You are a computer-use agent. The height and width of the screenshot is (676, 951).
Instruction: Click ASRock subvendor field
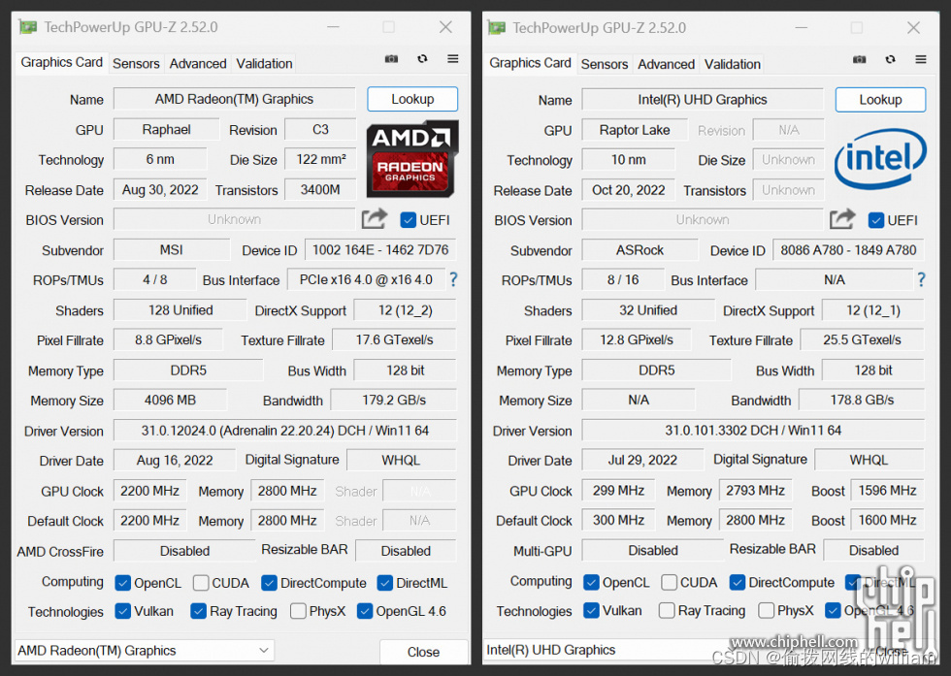pos(639,250)
